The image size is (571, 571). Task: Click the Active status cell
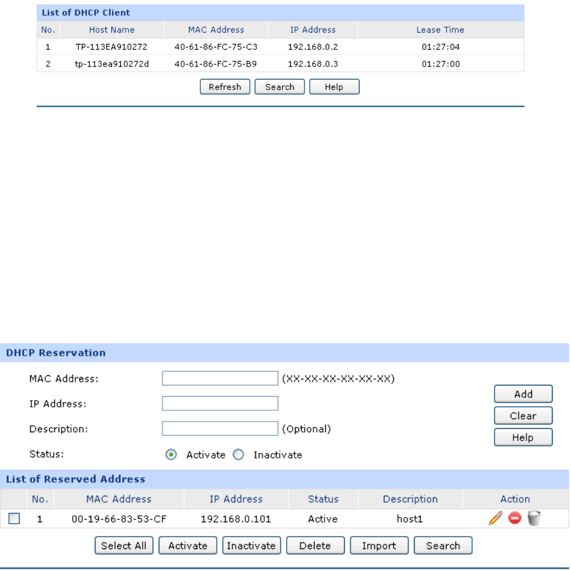323,519
